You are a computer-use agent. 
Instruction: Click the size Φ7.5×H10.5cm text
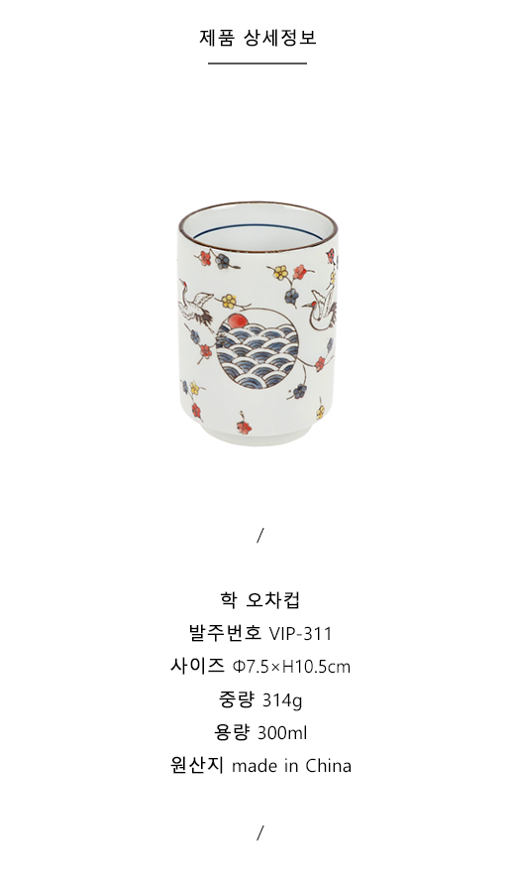pos(291,668)
